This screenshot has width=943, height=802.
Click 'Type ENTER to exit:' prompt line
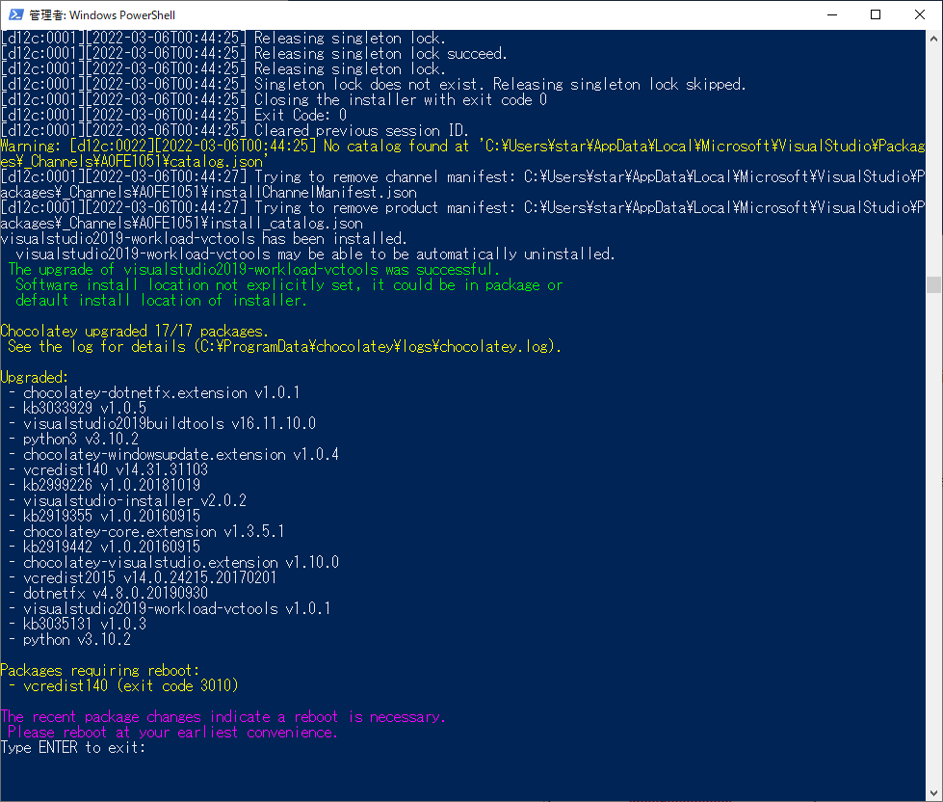tap(73, 748)
